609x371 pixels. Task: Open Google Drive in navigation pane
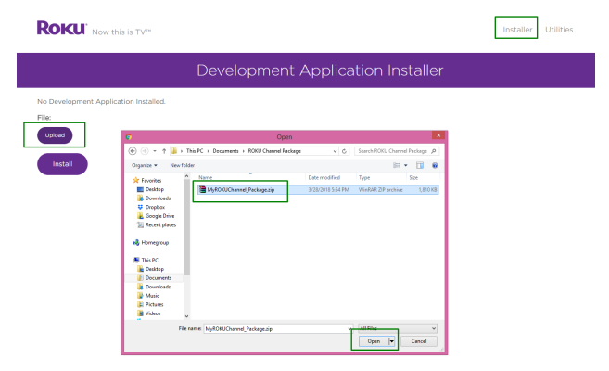coord(156,216)
